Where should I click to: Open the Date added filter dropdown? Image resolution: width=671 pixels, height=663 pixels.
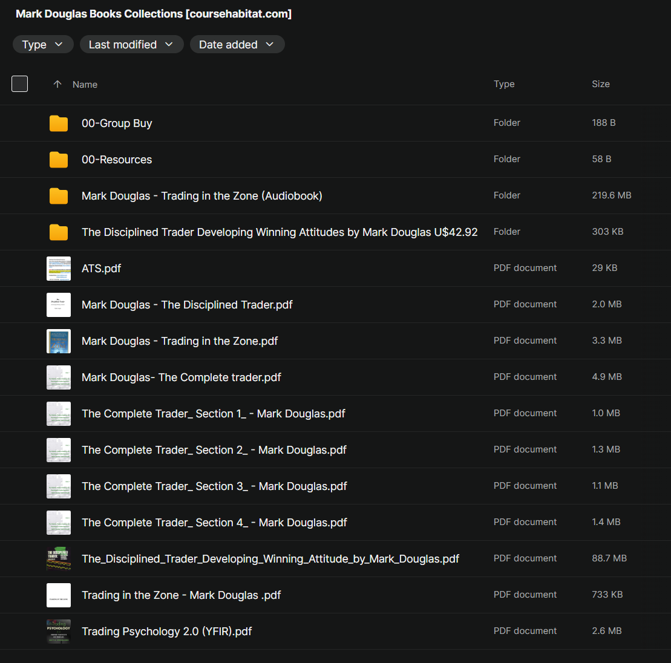(237, 45)
